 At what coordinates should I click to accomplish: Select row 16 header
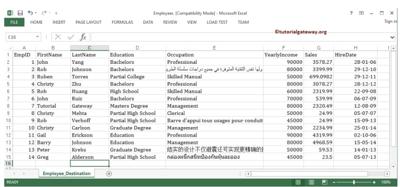click(x=9, y=163)
